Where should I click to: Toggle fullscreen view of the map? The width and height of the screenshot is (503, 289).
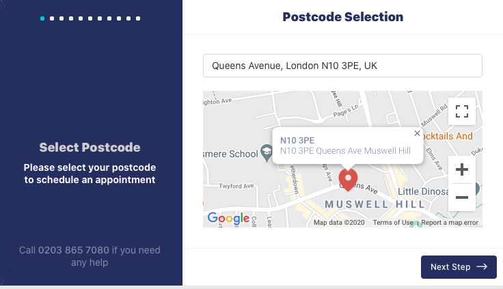[x=462, y=111]
